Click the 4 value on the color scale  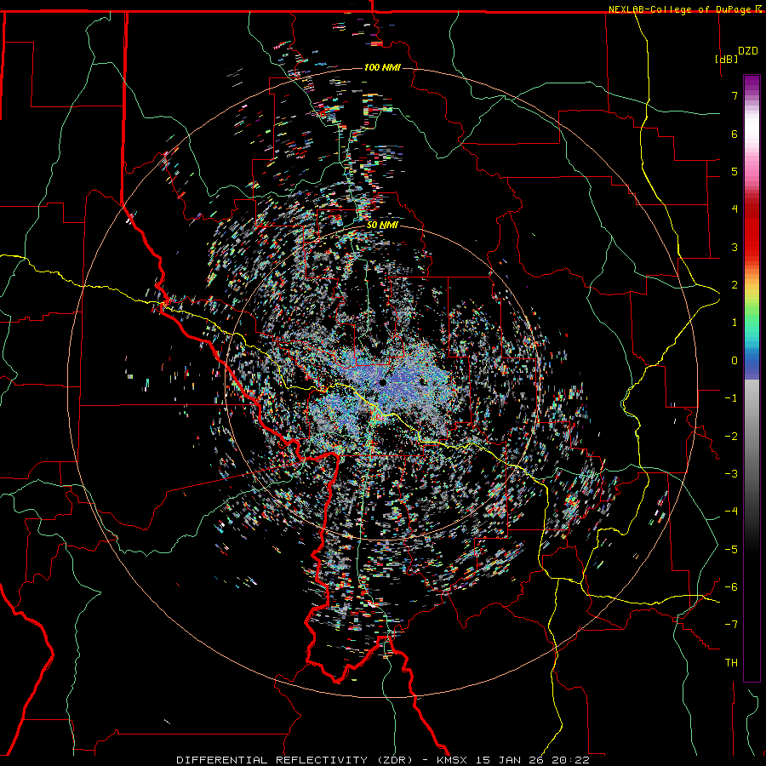tap(735, 209)
